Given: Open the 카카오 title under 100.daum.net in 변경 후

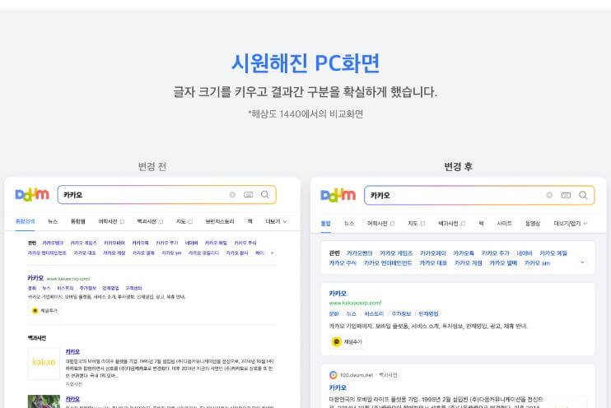Looking at the screenshot, I should click(338, 387).
